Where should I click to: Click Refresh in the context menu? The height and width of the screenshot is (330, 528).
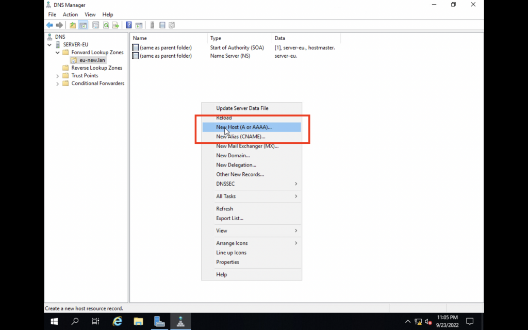click(x=252, y=209)
